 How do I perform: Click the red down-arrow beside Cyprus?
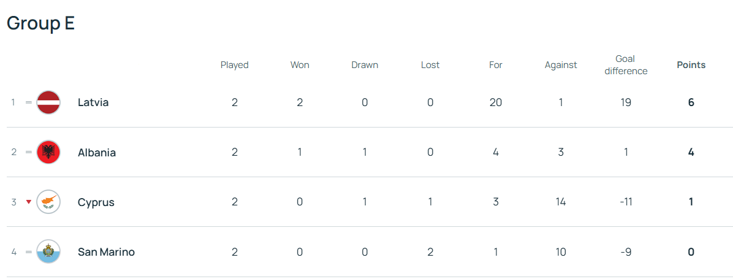[x=28, y=202]
